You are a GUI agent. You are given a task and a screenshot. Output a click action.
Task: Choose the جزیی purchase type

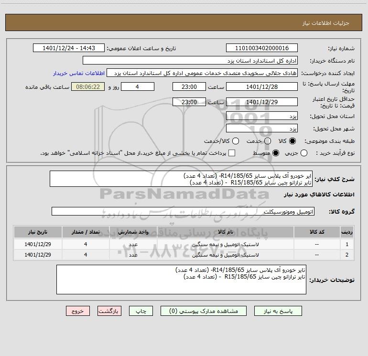(x=304, y=153)
